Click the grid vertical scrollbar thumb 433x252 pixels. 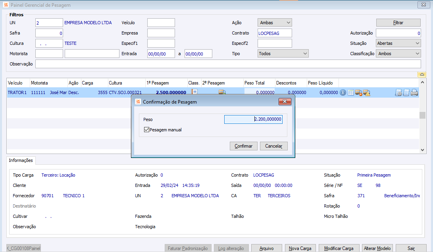point(422,115)
